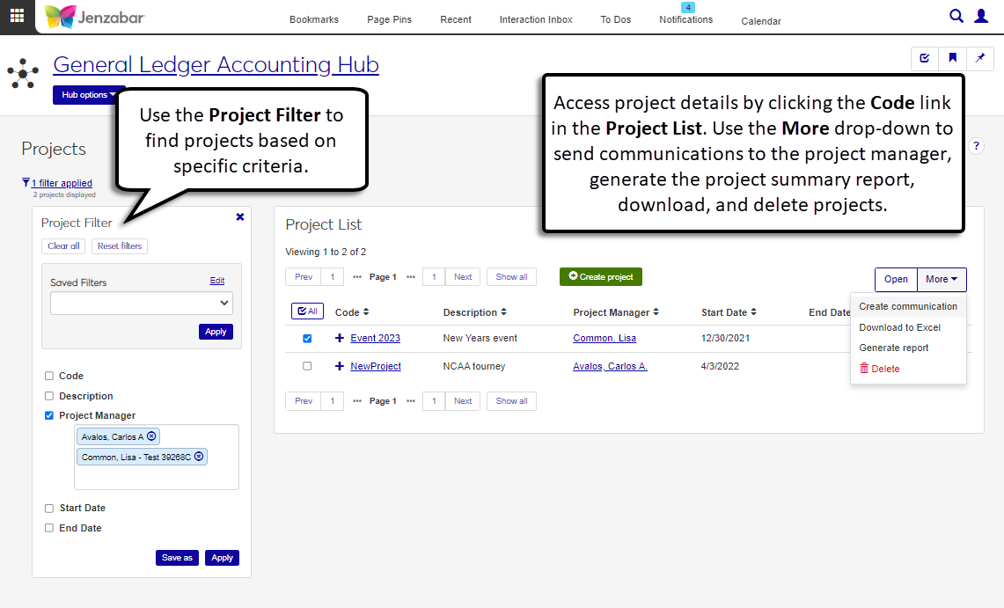Viewport: 1004px width, 608px height.
Task: Click the To Do checkmark icon button
Action: pos(925,58)
